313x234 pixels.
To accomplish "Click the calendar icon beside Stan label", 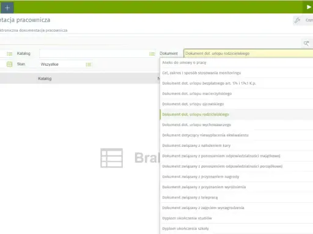I will coord(9,64).
